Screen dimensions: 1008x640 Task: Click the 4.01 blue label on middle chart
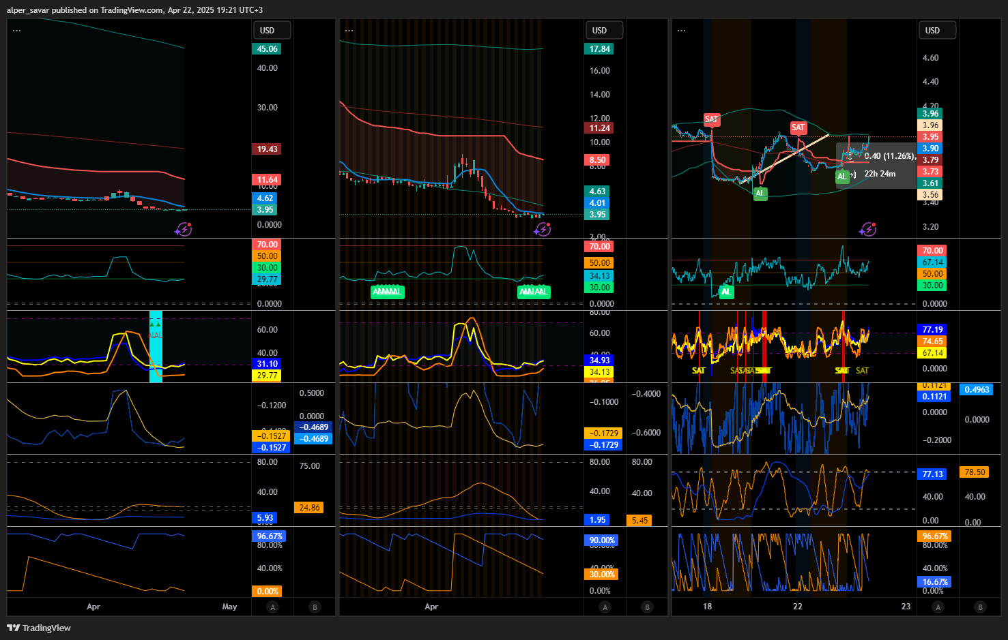pyautogui.click(x=597, y=203)
